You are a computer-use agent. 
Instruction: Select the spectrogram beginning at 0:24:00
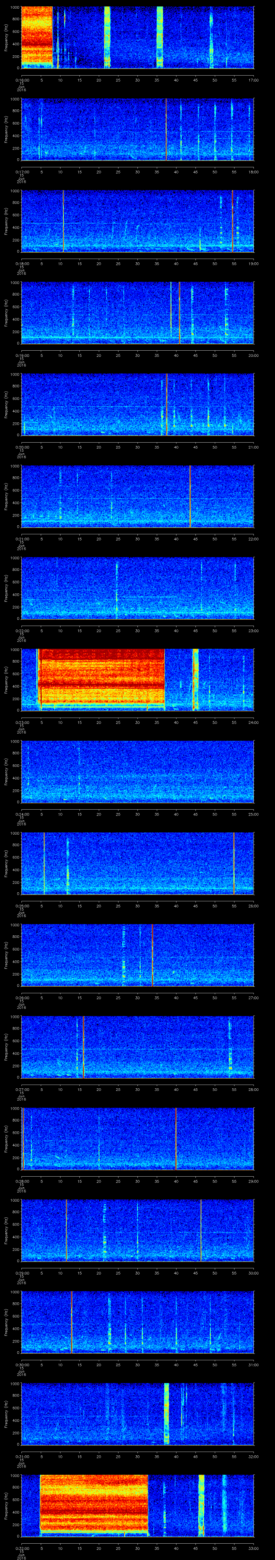[138, 772]
